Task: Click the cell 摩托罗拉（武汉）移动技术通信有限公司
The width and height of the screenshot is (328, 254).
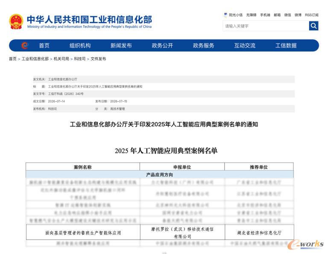Action: (182, 233)
